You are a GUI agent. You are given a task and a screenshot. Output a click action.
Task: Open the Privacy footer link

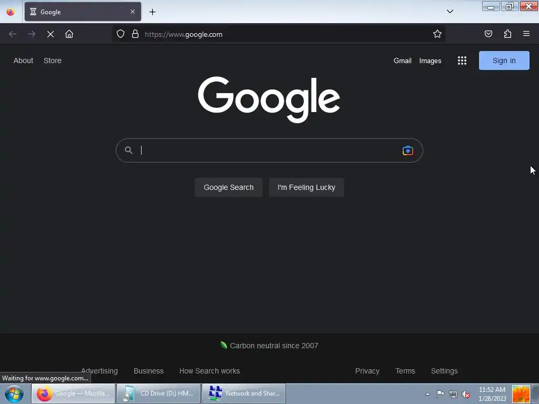pos(367,371)
